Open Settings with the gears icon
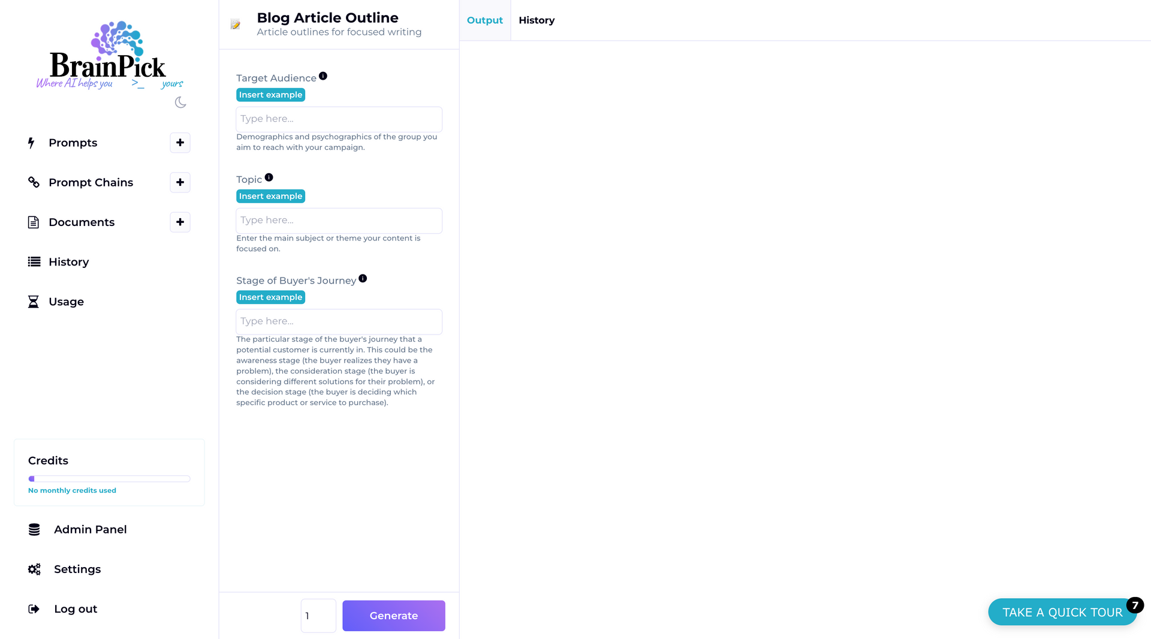Screen dimensions: 1151x639 point(77,569)
